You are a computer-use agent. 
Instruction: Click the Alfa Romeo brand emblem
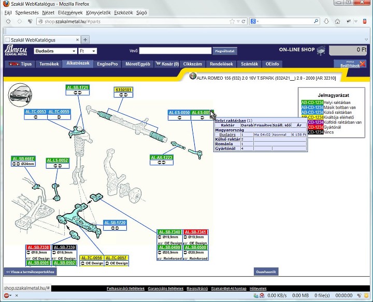click(x=193, y=76)
